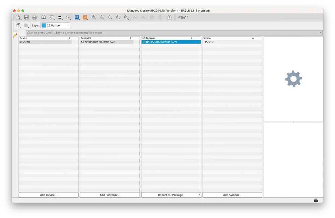Open the Layer dropdown showing 16 Bottom
Screen dimensions: 335x218
[x=55, y=25]
